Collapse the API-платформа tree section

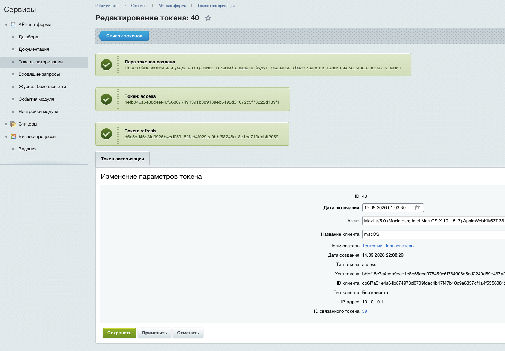[6, 25]
